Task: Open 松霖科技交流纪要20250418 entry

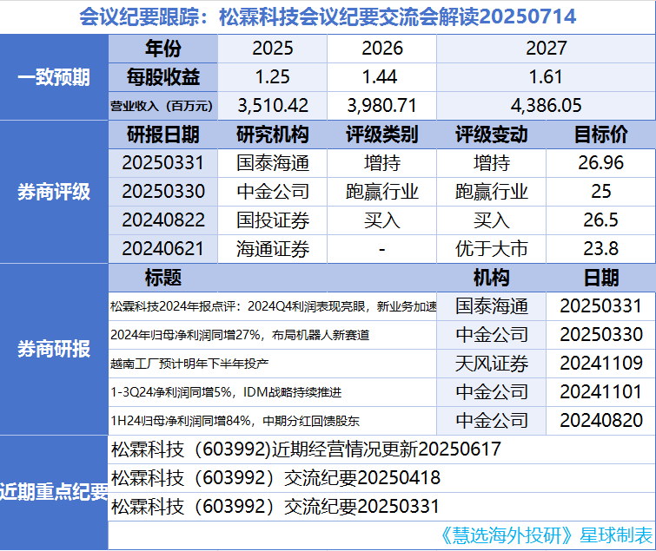Action: (x=381, y=478)
